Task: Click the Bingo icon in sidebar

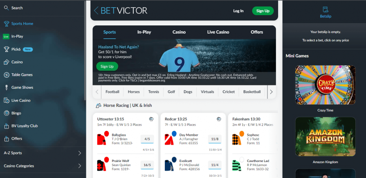Action: [7, 113]
